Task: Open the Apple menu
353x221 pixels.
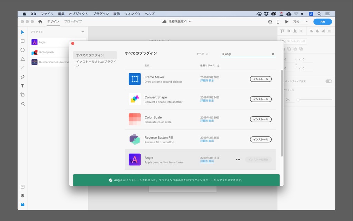Action: [x=24, y=14]
